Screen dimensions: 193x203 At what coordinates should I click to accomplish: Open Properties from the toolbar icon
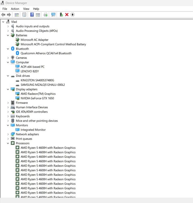pyautogui.click(x=24, y=14)
